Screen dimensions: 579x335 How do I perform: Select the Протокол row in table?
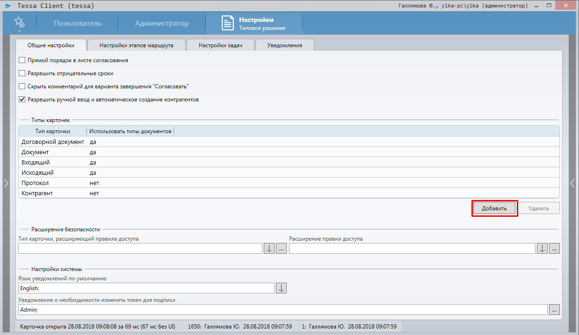click(x=35, y=183)
